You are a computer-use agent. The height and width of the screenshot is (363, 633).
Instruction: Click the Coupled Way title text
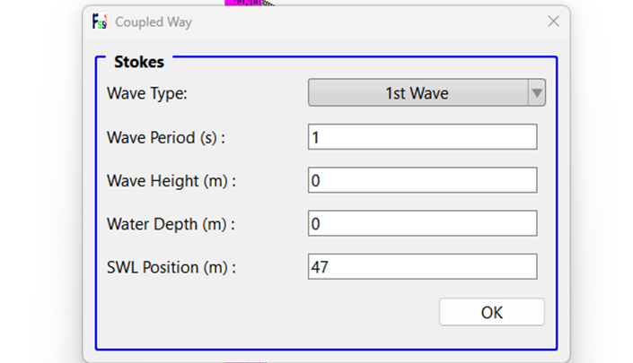[154, 22]
